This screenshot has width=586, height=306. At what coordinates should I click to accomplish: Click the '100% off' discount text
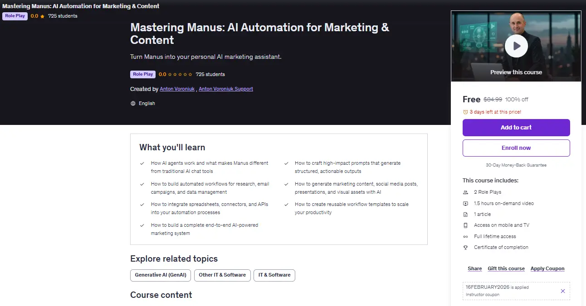pos(517,100)
